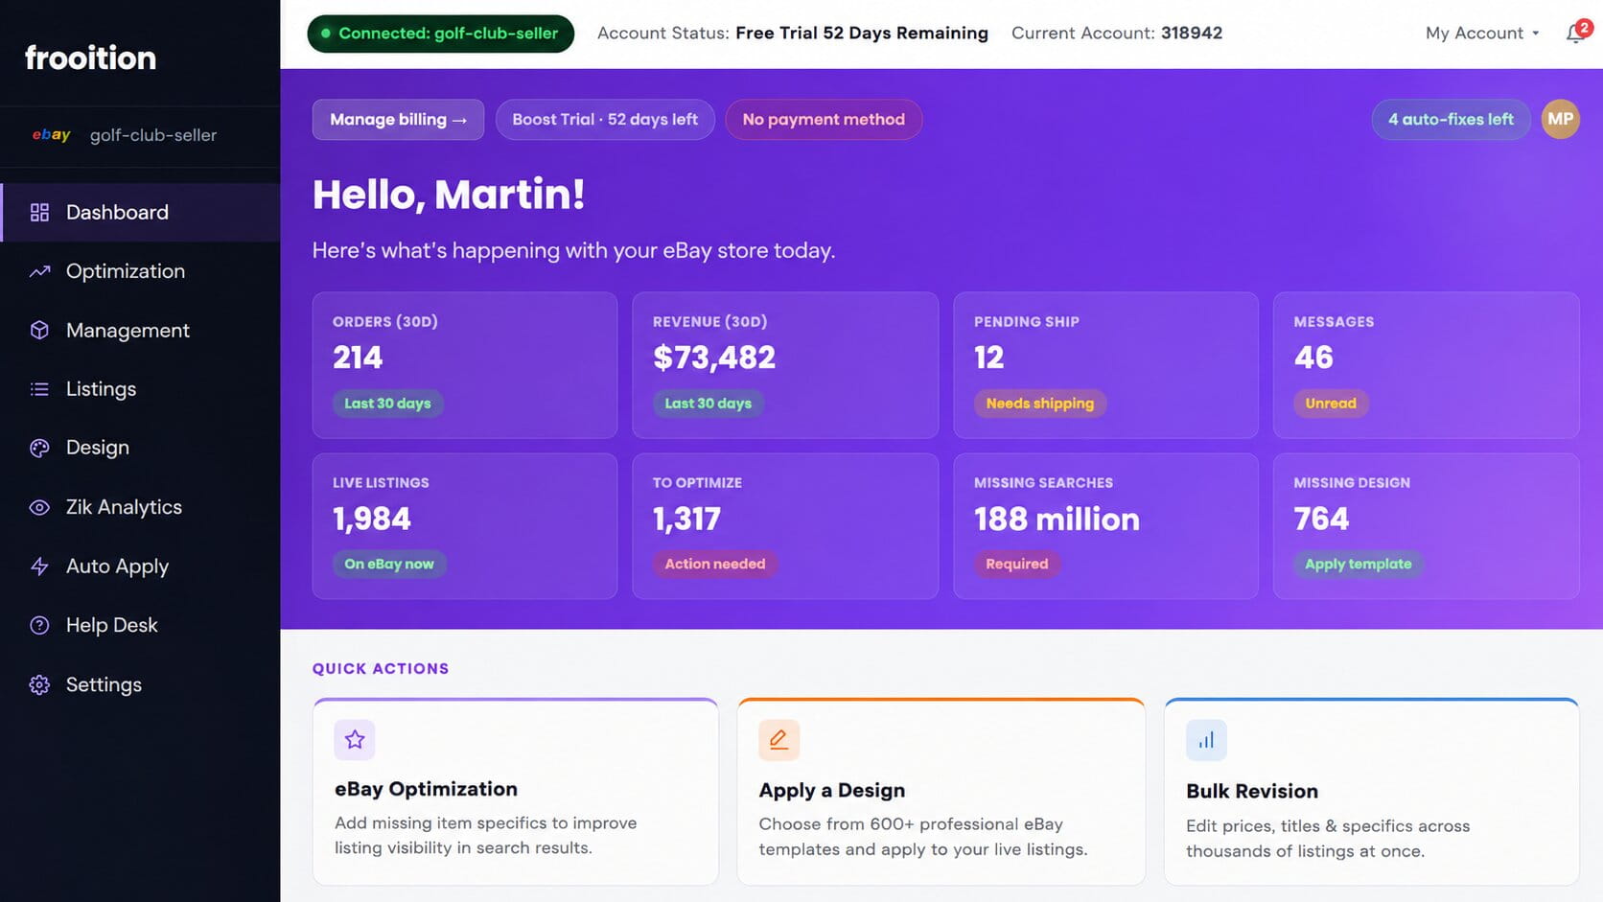Click the Connected: golf-club-seller status badge
This screenshot has width=1603, height=902.
440,34
